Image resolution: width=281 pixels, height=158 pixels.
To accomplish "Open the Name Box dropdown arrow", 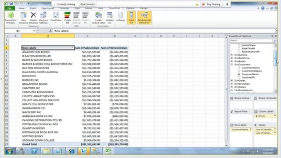I will (34, 31).
